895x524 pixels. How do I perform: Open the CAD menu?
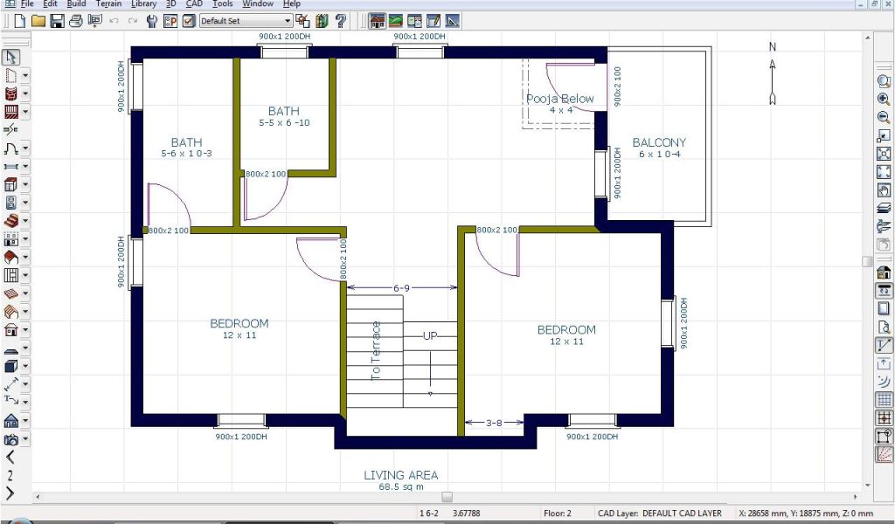pyautogui.click(x=193, y=4)
